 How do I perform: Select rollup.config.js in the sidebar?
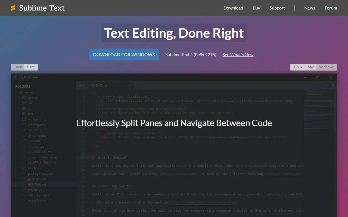[x=39, y=195]
